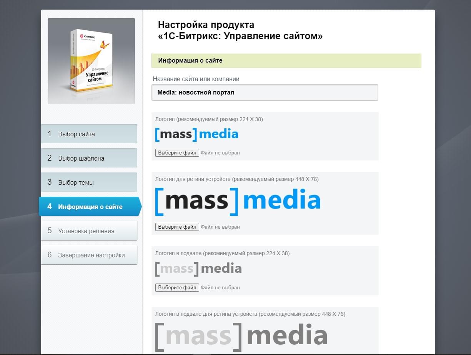Click label Логотип для ретина устройств

click(x=237, y=179)
